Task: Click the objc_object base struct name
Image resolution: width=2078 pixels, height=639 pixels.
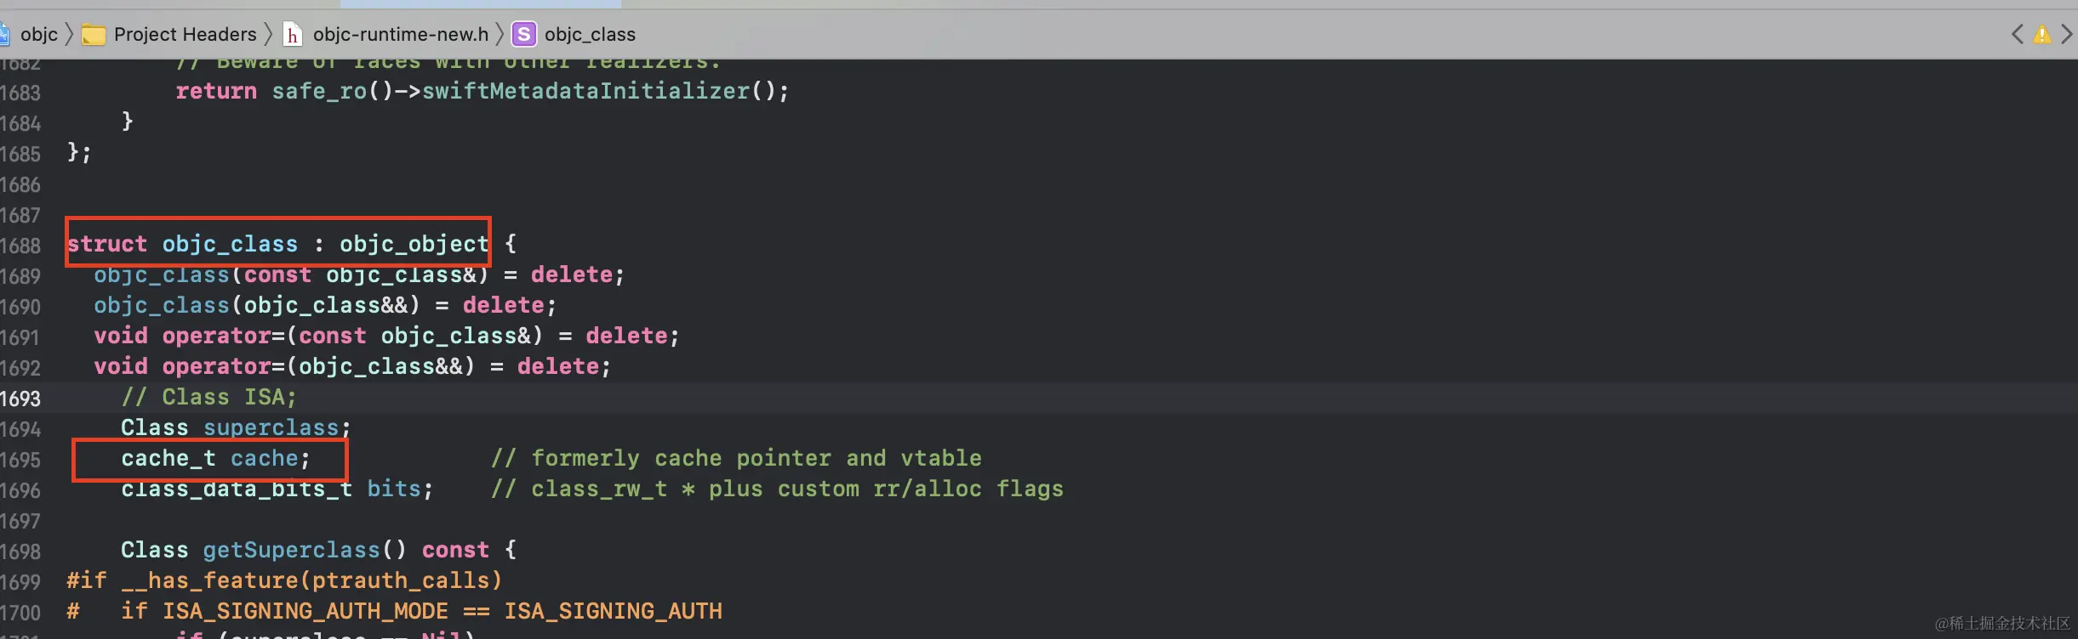Action: tap(414, 245)
